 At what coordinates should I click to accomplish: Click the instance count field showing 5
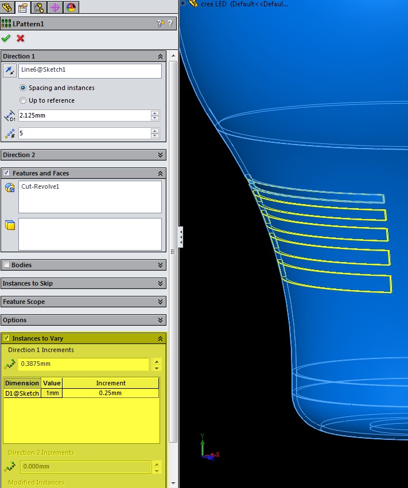pos(85,133)
